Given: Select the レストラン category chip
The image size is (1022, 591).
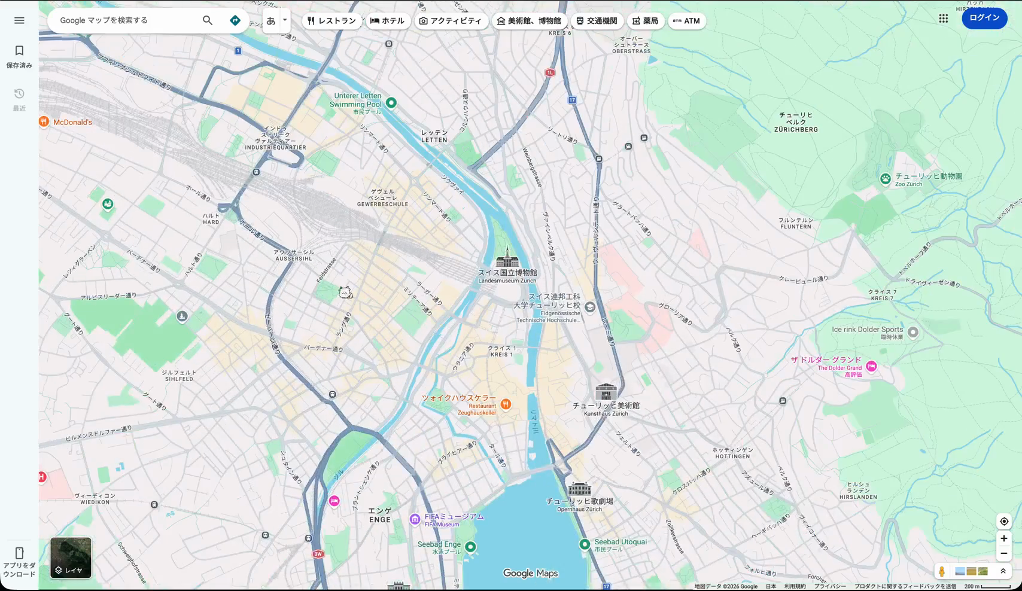Looking at the screenshot, I should (331, 21).
